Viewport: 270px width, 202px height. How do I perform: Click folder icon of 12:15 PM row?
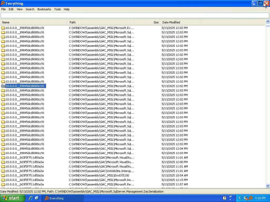pyautogui.click(x=3, y=180)
